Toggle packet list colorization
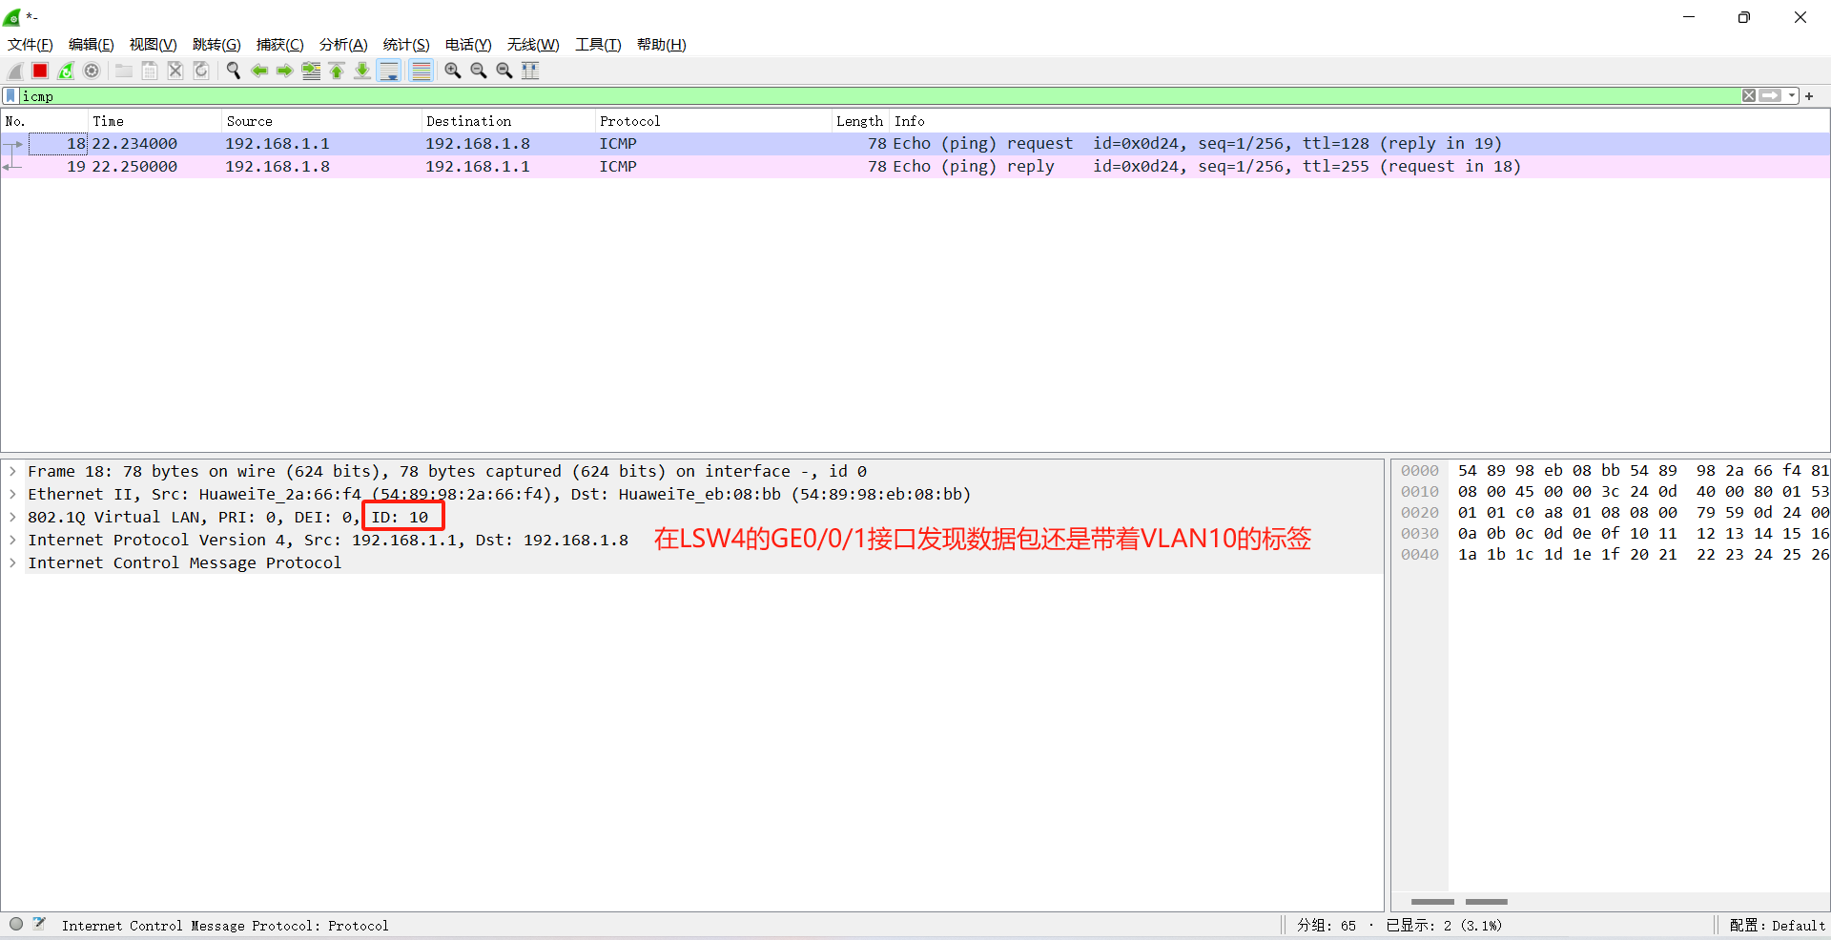1831x940 pixels. pyautogui.click(x=421, y=71)
